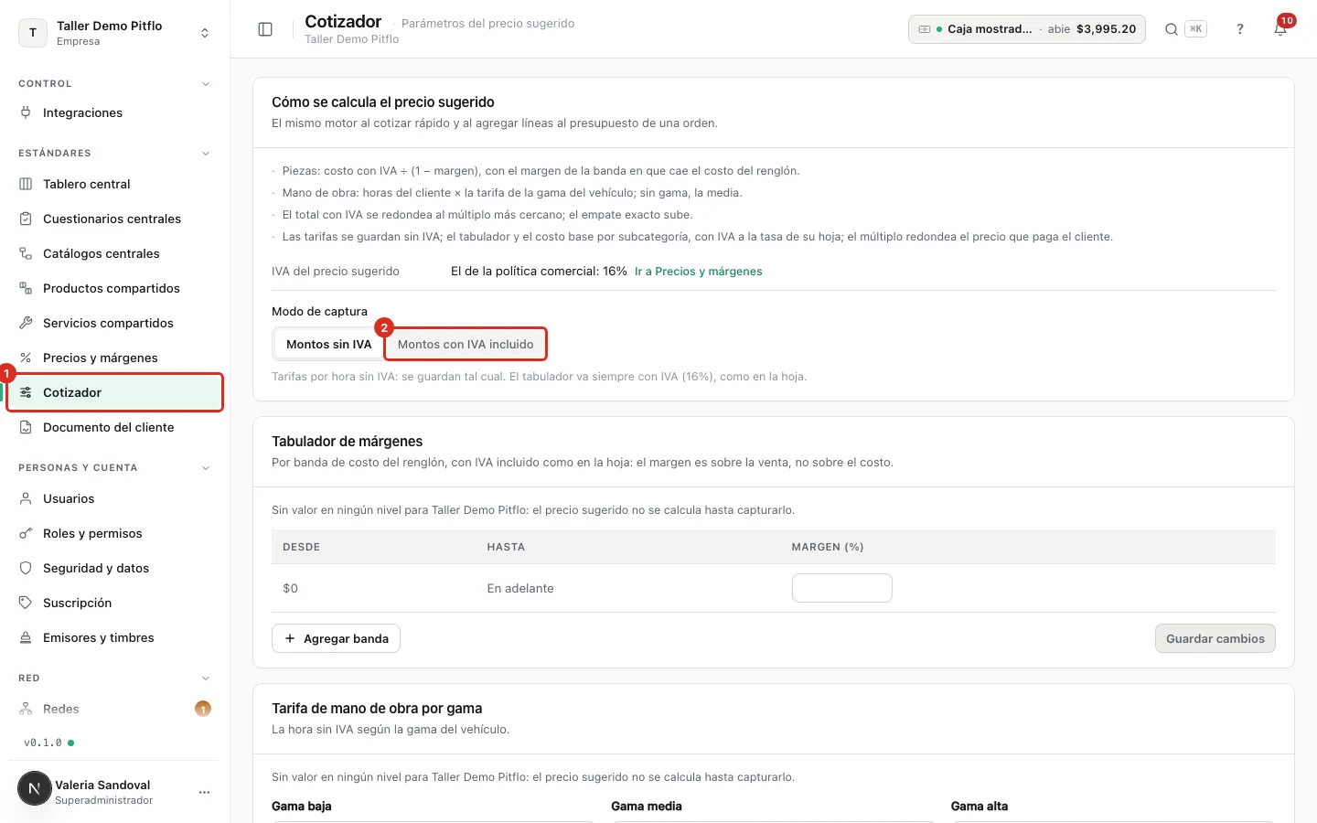Screen dimensions: 1317x823
Task: Click the Precios y márgenes percent icon
Action: click(x=26, y=358)
